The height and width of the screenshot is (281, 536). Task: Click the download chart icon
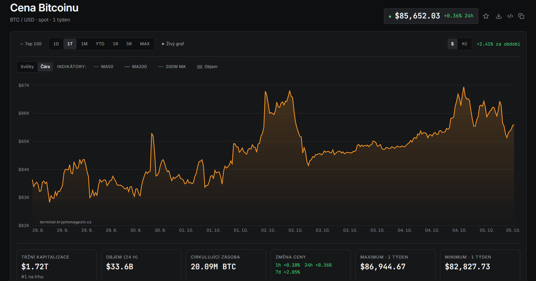[498, 16]
